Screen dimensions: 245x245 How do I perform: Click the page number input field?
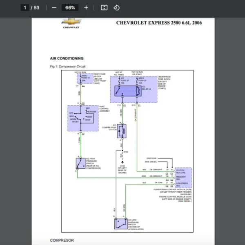(x=25, y=8)
